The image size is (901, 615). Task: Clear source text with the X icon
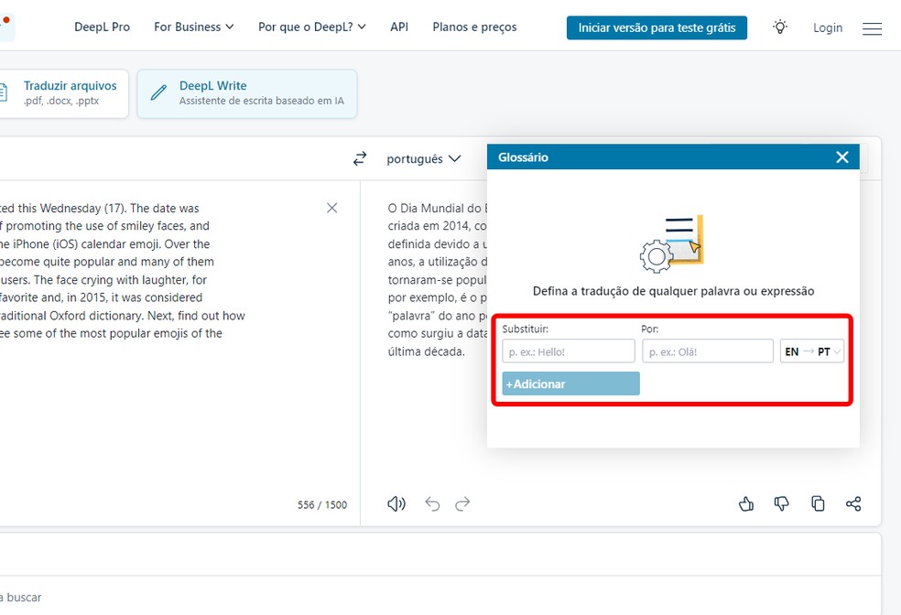331,208
